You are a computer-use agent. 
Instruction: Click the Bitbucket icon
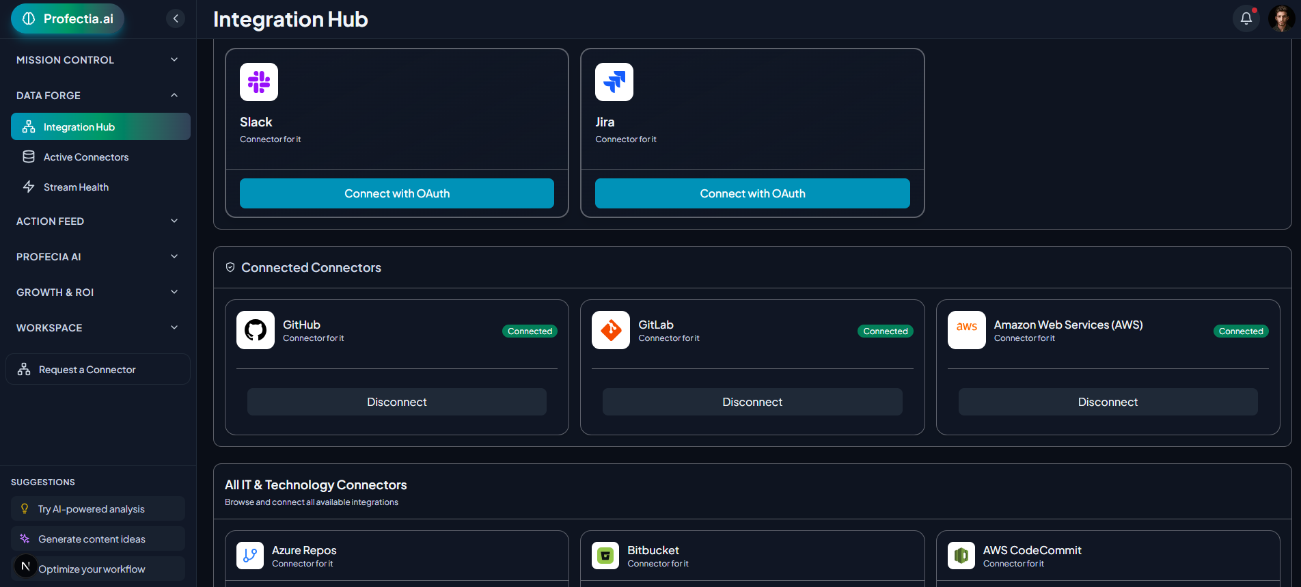(x=605, y=556)
